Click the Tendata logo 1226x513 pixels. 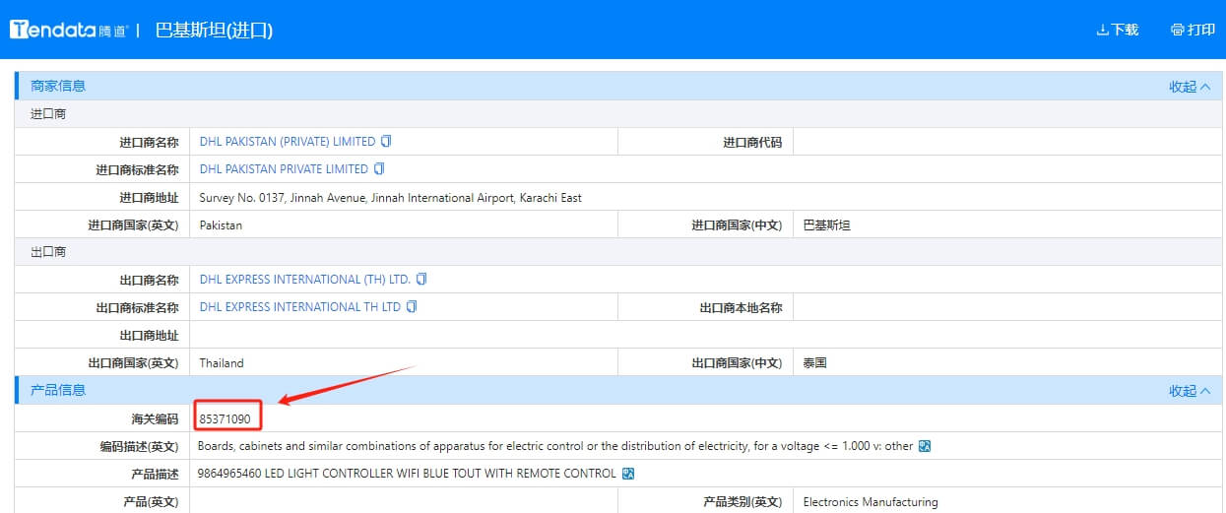(x=69, y=30)
